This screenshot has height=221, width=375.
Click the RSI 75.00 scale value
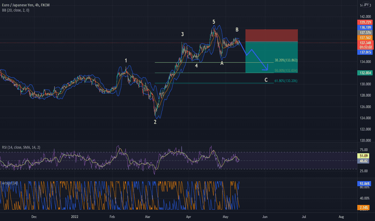363,150
